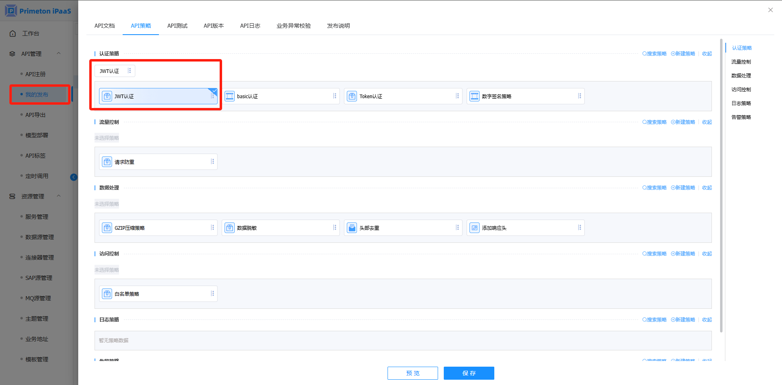Collapse the 资源管理 sidebar menu group
Screen dimensions: 782x385
click(59, 196)
